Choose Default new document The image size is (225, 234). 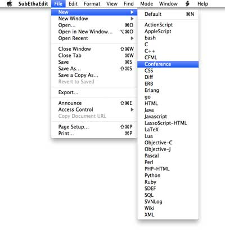(x=168, y=14)
